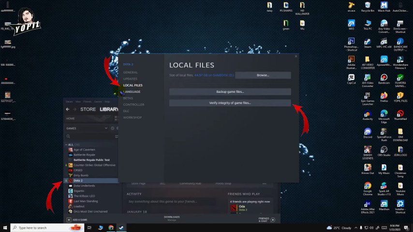Select the Steam desktop shortcut

(368, 43)
